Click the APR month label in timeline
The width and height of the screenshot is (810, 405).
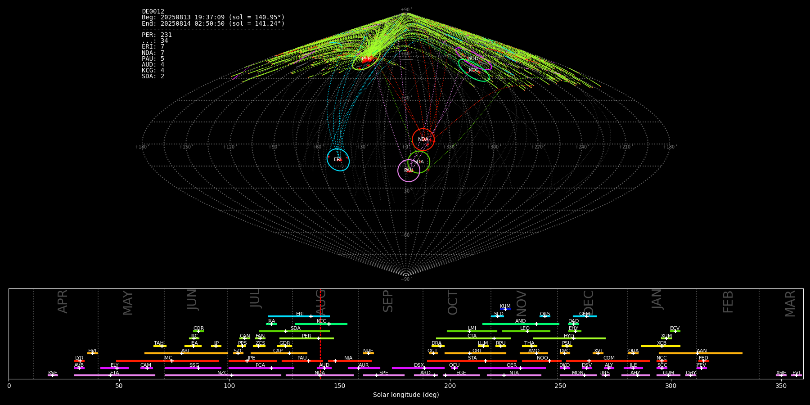63,301
